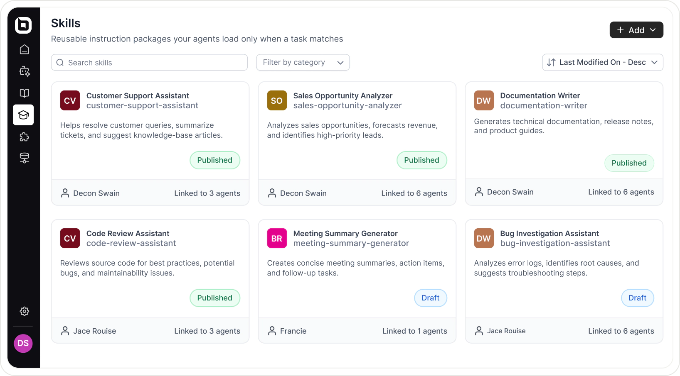680x376 pixels.
Task: Click the app logo in sidebar
Action: 23,25
